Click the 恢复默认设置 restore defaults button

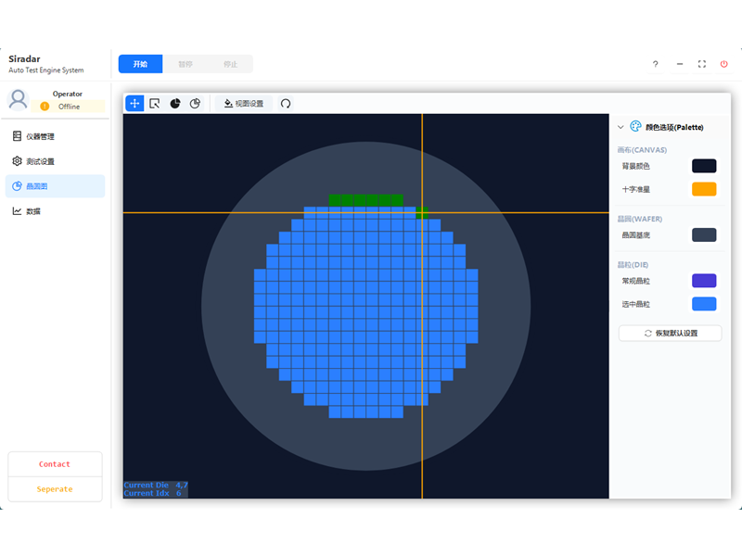point(670,334)
